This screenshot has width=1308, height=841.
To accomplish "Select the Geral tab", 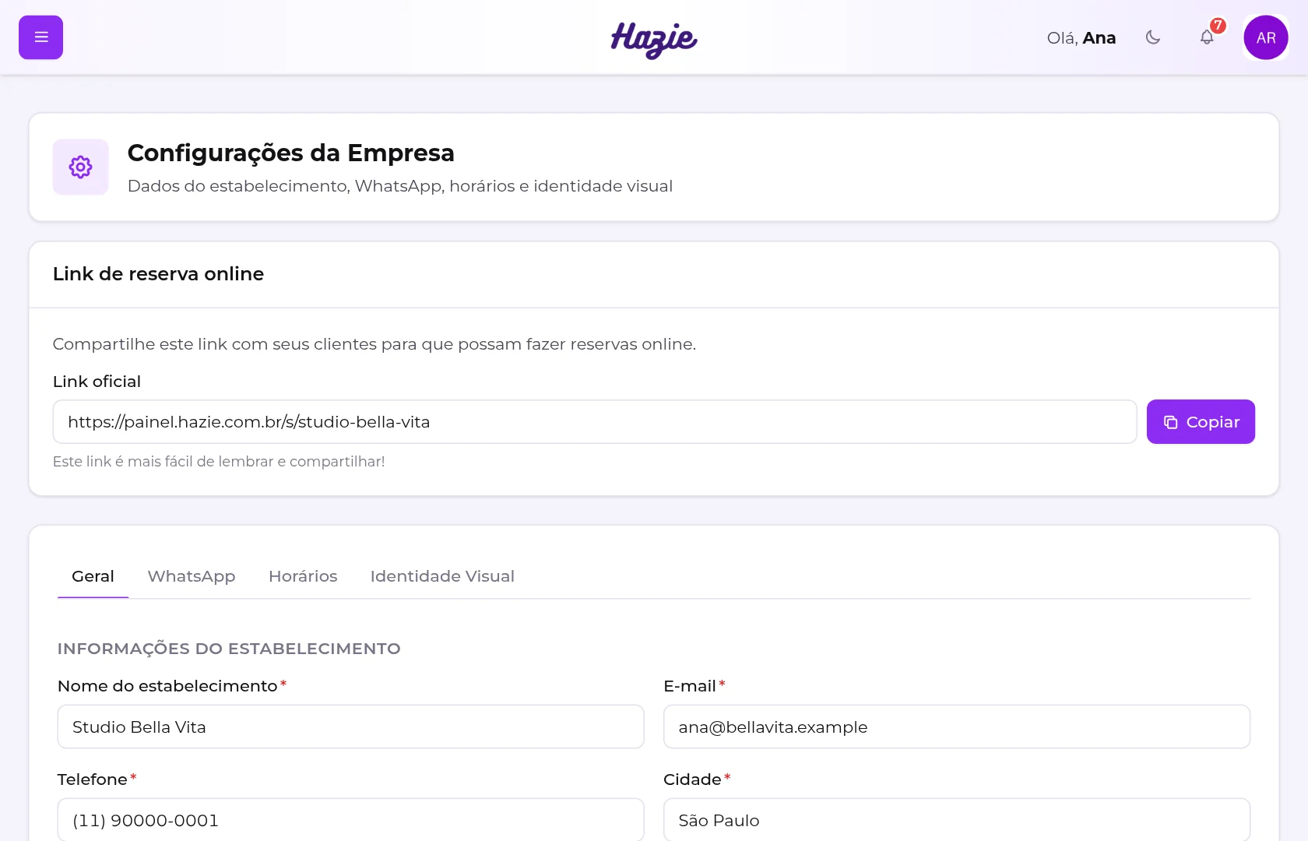I will pos(93,576).
